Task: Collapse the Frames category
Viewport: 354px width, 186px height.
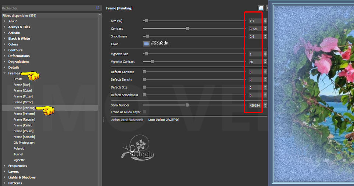Action: (4, 73)
